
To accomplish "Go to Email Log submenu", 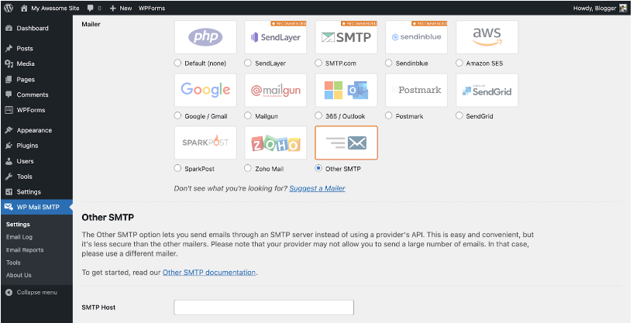I will point(19,237).
